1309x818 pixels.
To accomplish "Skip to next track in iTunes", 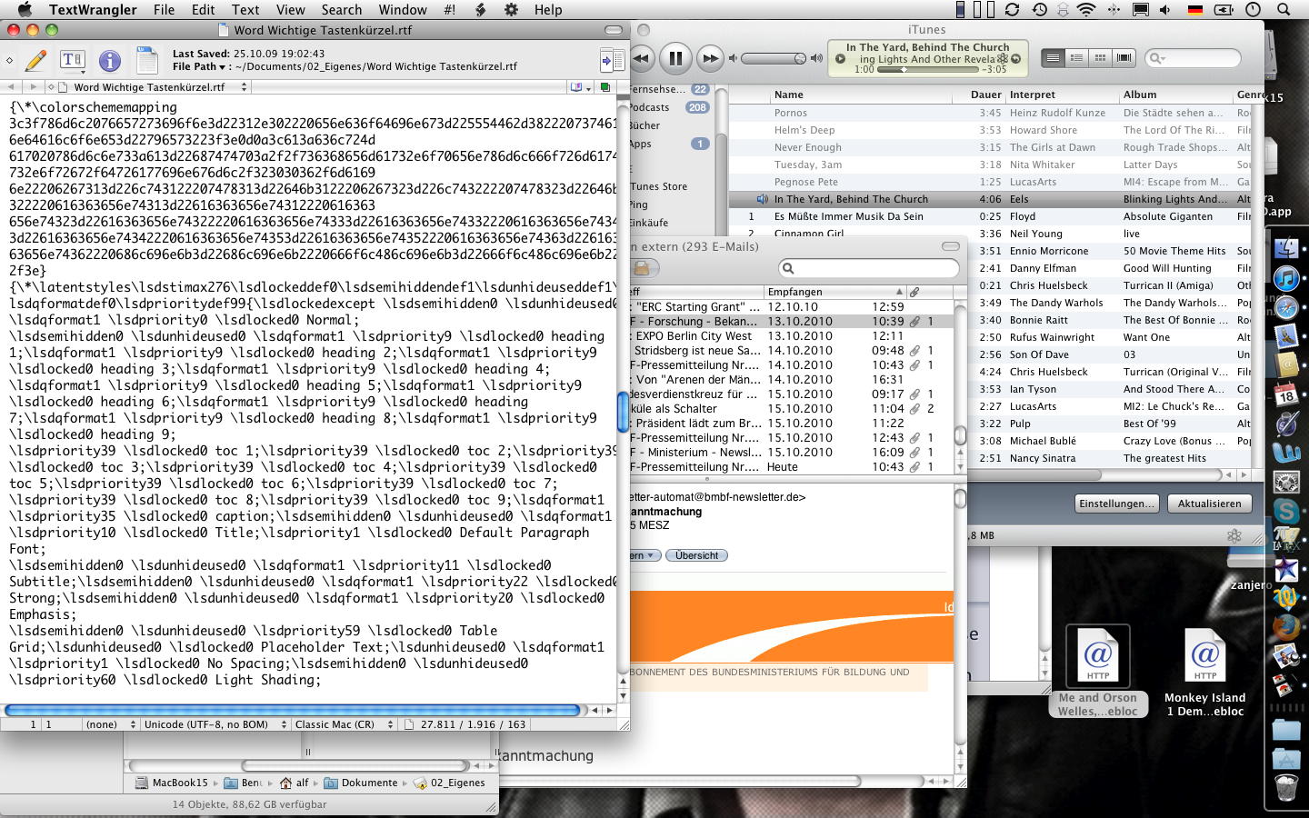I will coord(709,58).
